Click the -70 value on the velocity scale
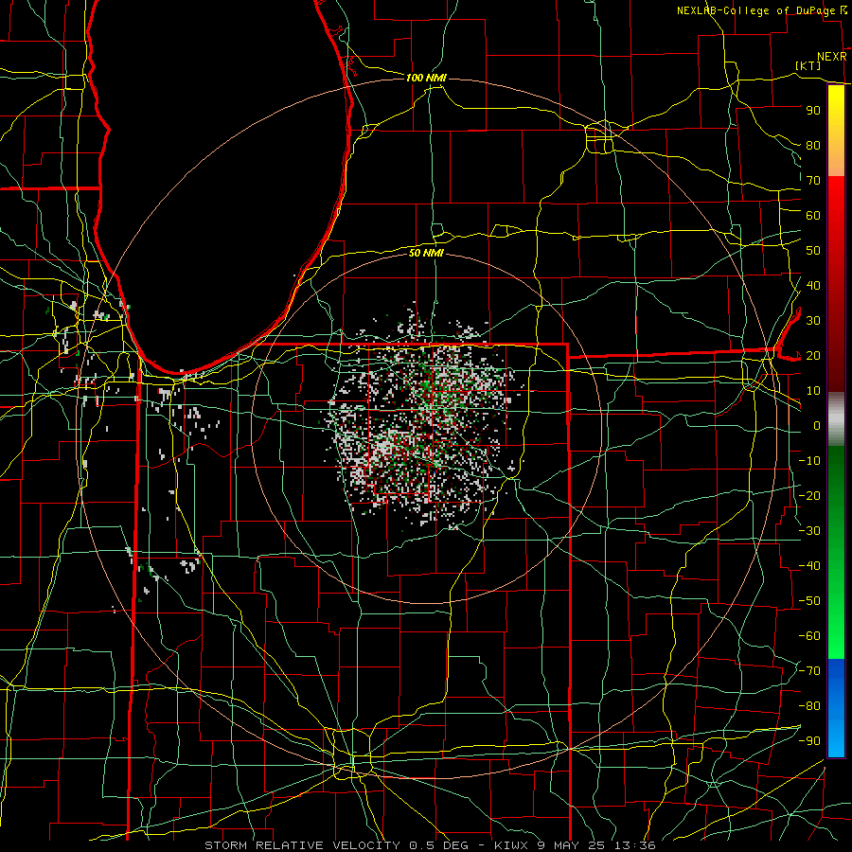The height and width of the screenshot is (852, 852). tap(809, 671)
